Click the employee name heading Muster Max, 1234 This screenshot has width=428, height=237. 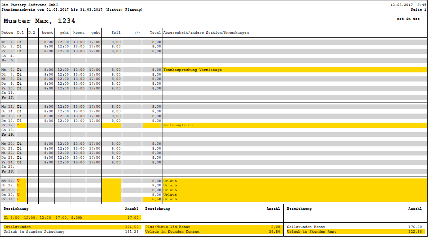click(39, 21)
